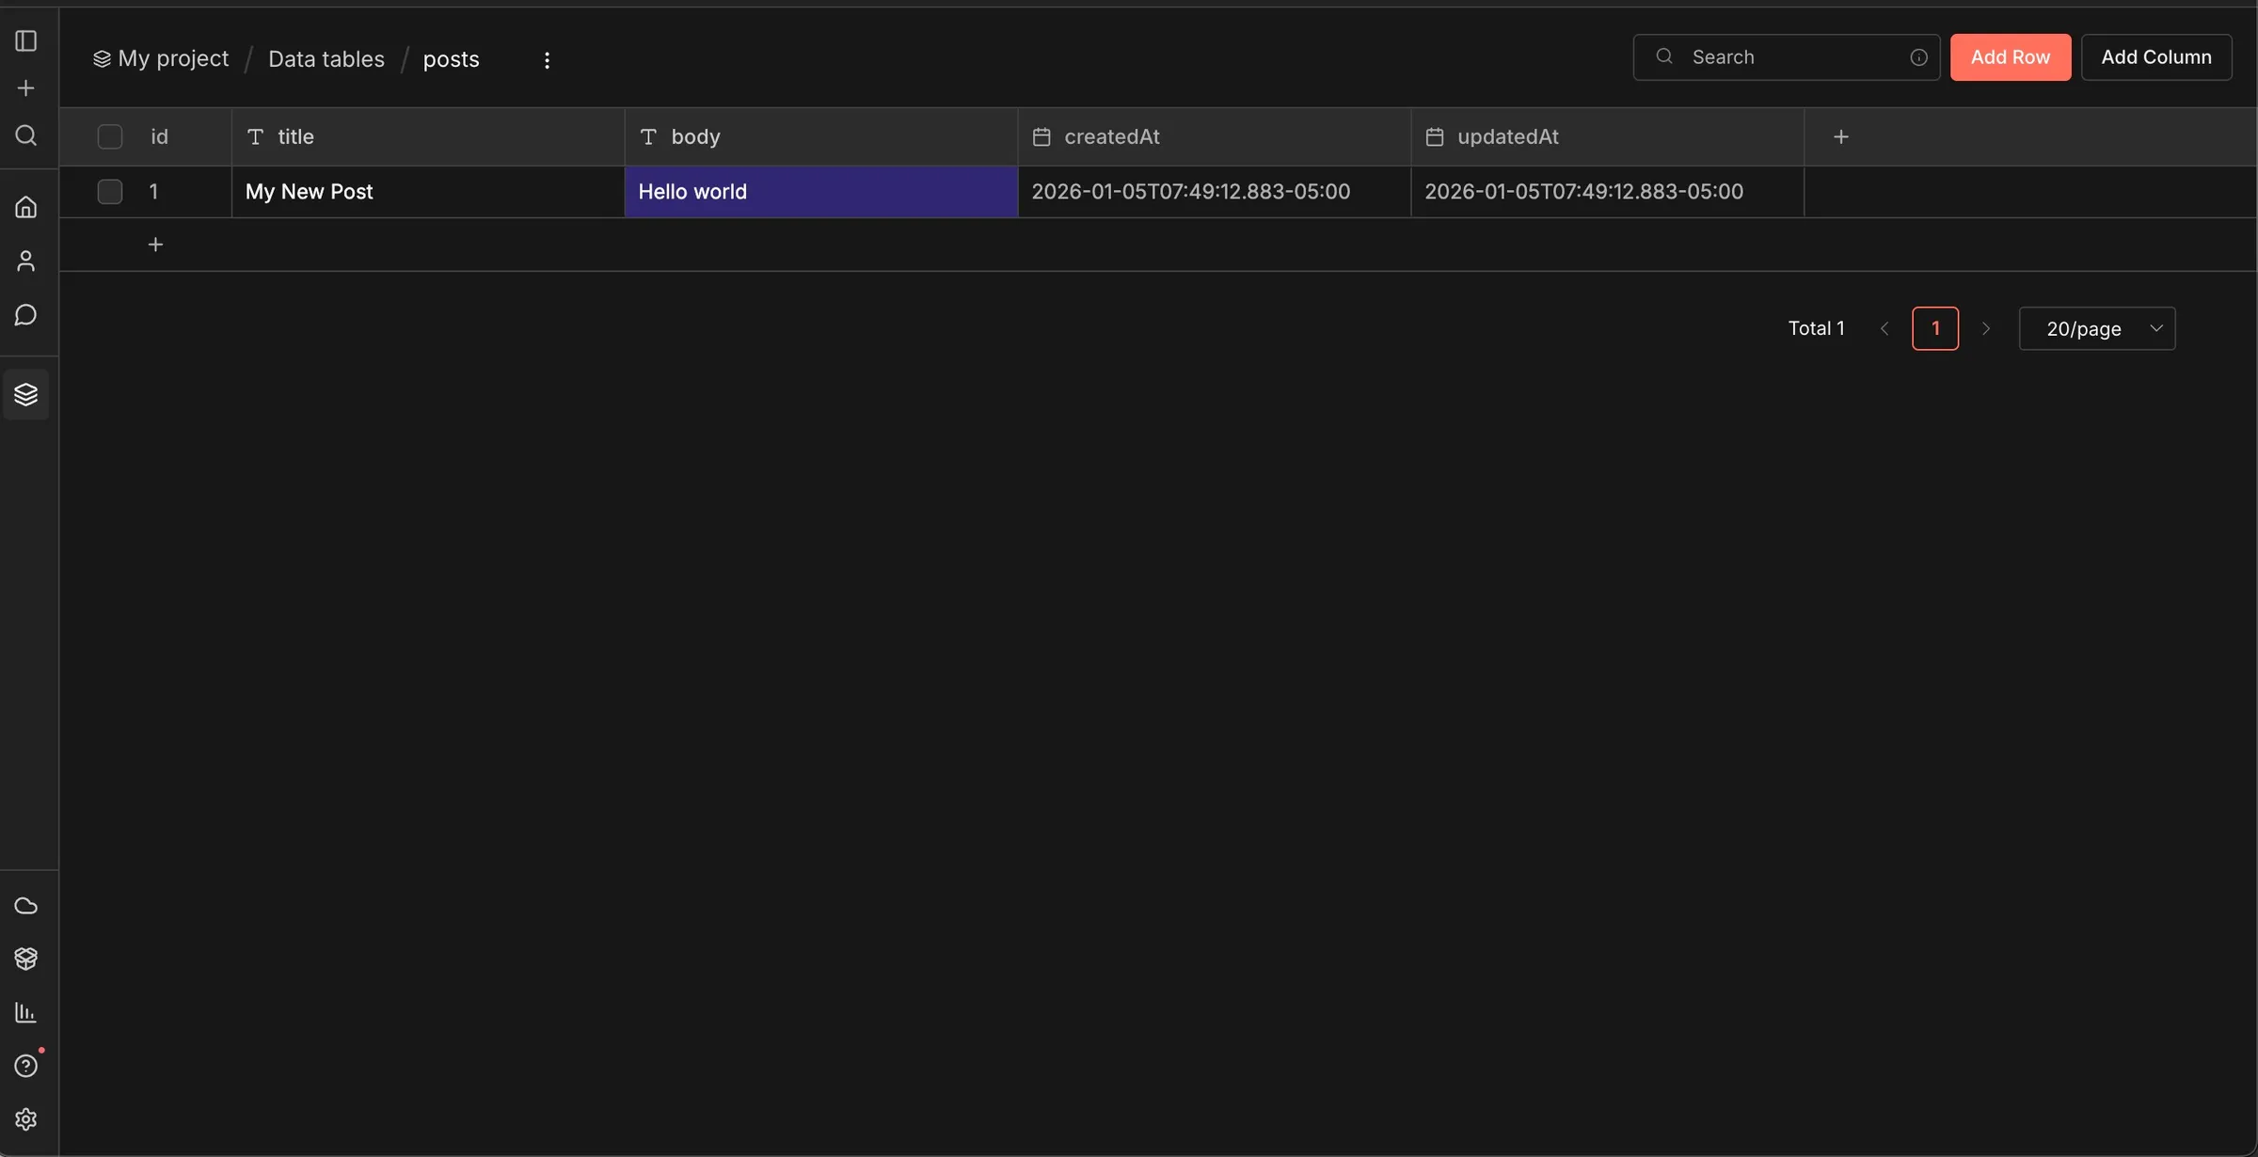Navigate to Data tables breadcrumb
The image size is (2258, 1157).
326,58
